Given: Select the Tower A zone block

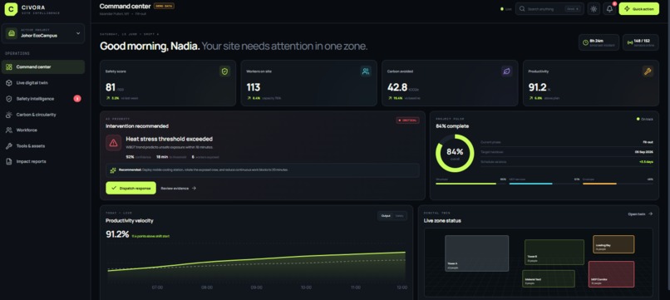Looking at the screenshot, I should point(477,253).
